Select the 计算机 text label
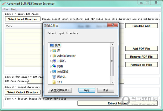Screen dimensions: 163x111 pyautogui.click(x=61, y=61)
